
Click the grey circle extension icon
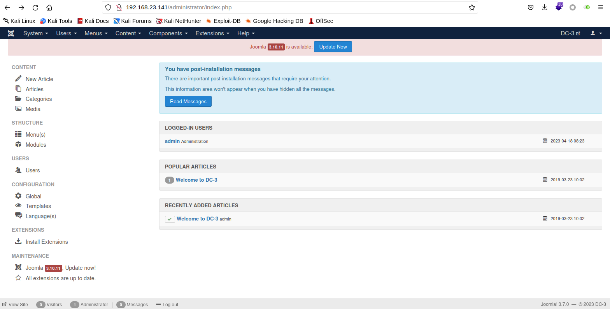click(x=572, y=7)
